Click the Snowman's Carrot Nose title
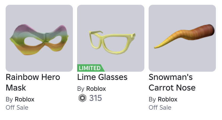 pyautogui.click(x=172, y=82)
